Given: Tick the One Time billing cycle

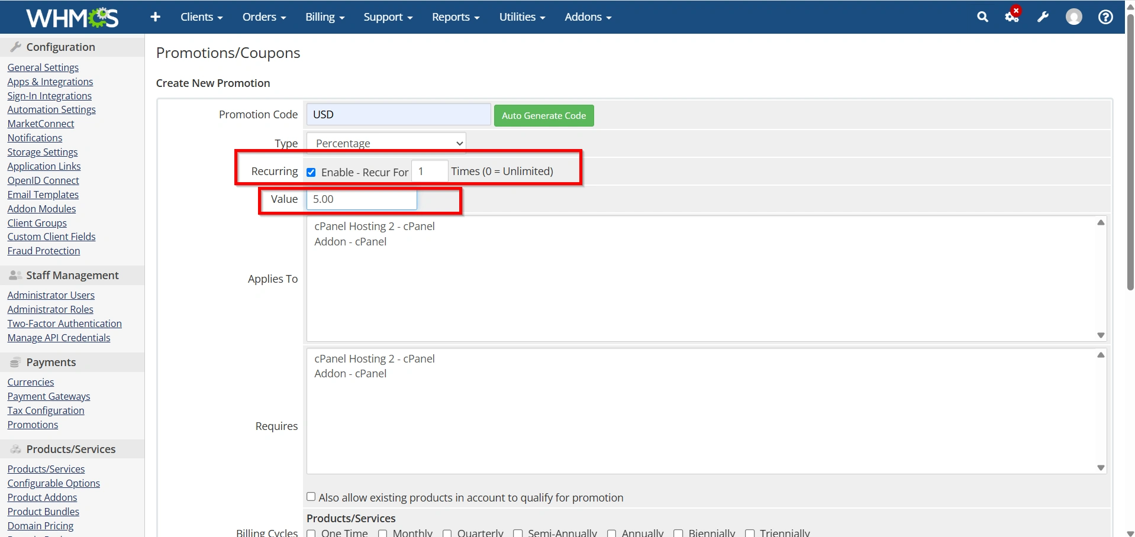Looking at the screenshot, I should tap(311, 533).
